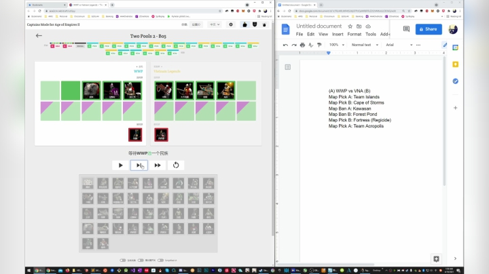Click Vietnam Legends' banned civilization with red border
Screen dimensions: 489x274
point(161,135)
